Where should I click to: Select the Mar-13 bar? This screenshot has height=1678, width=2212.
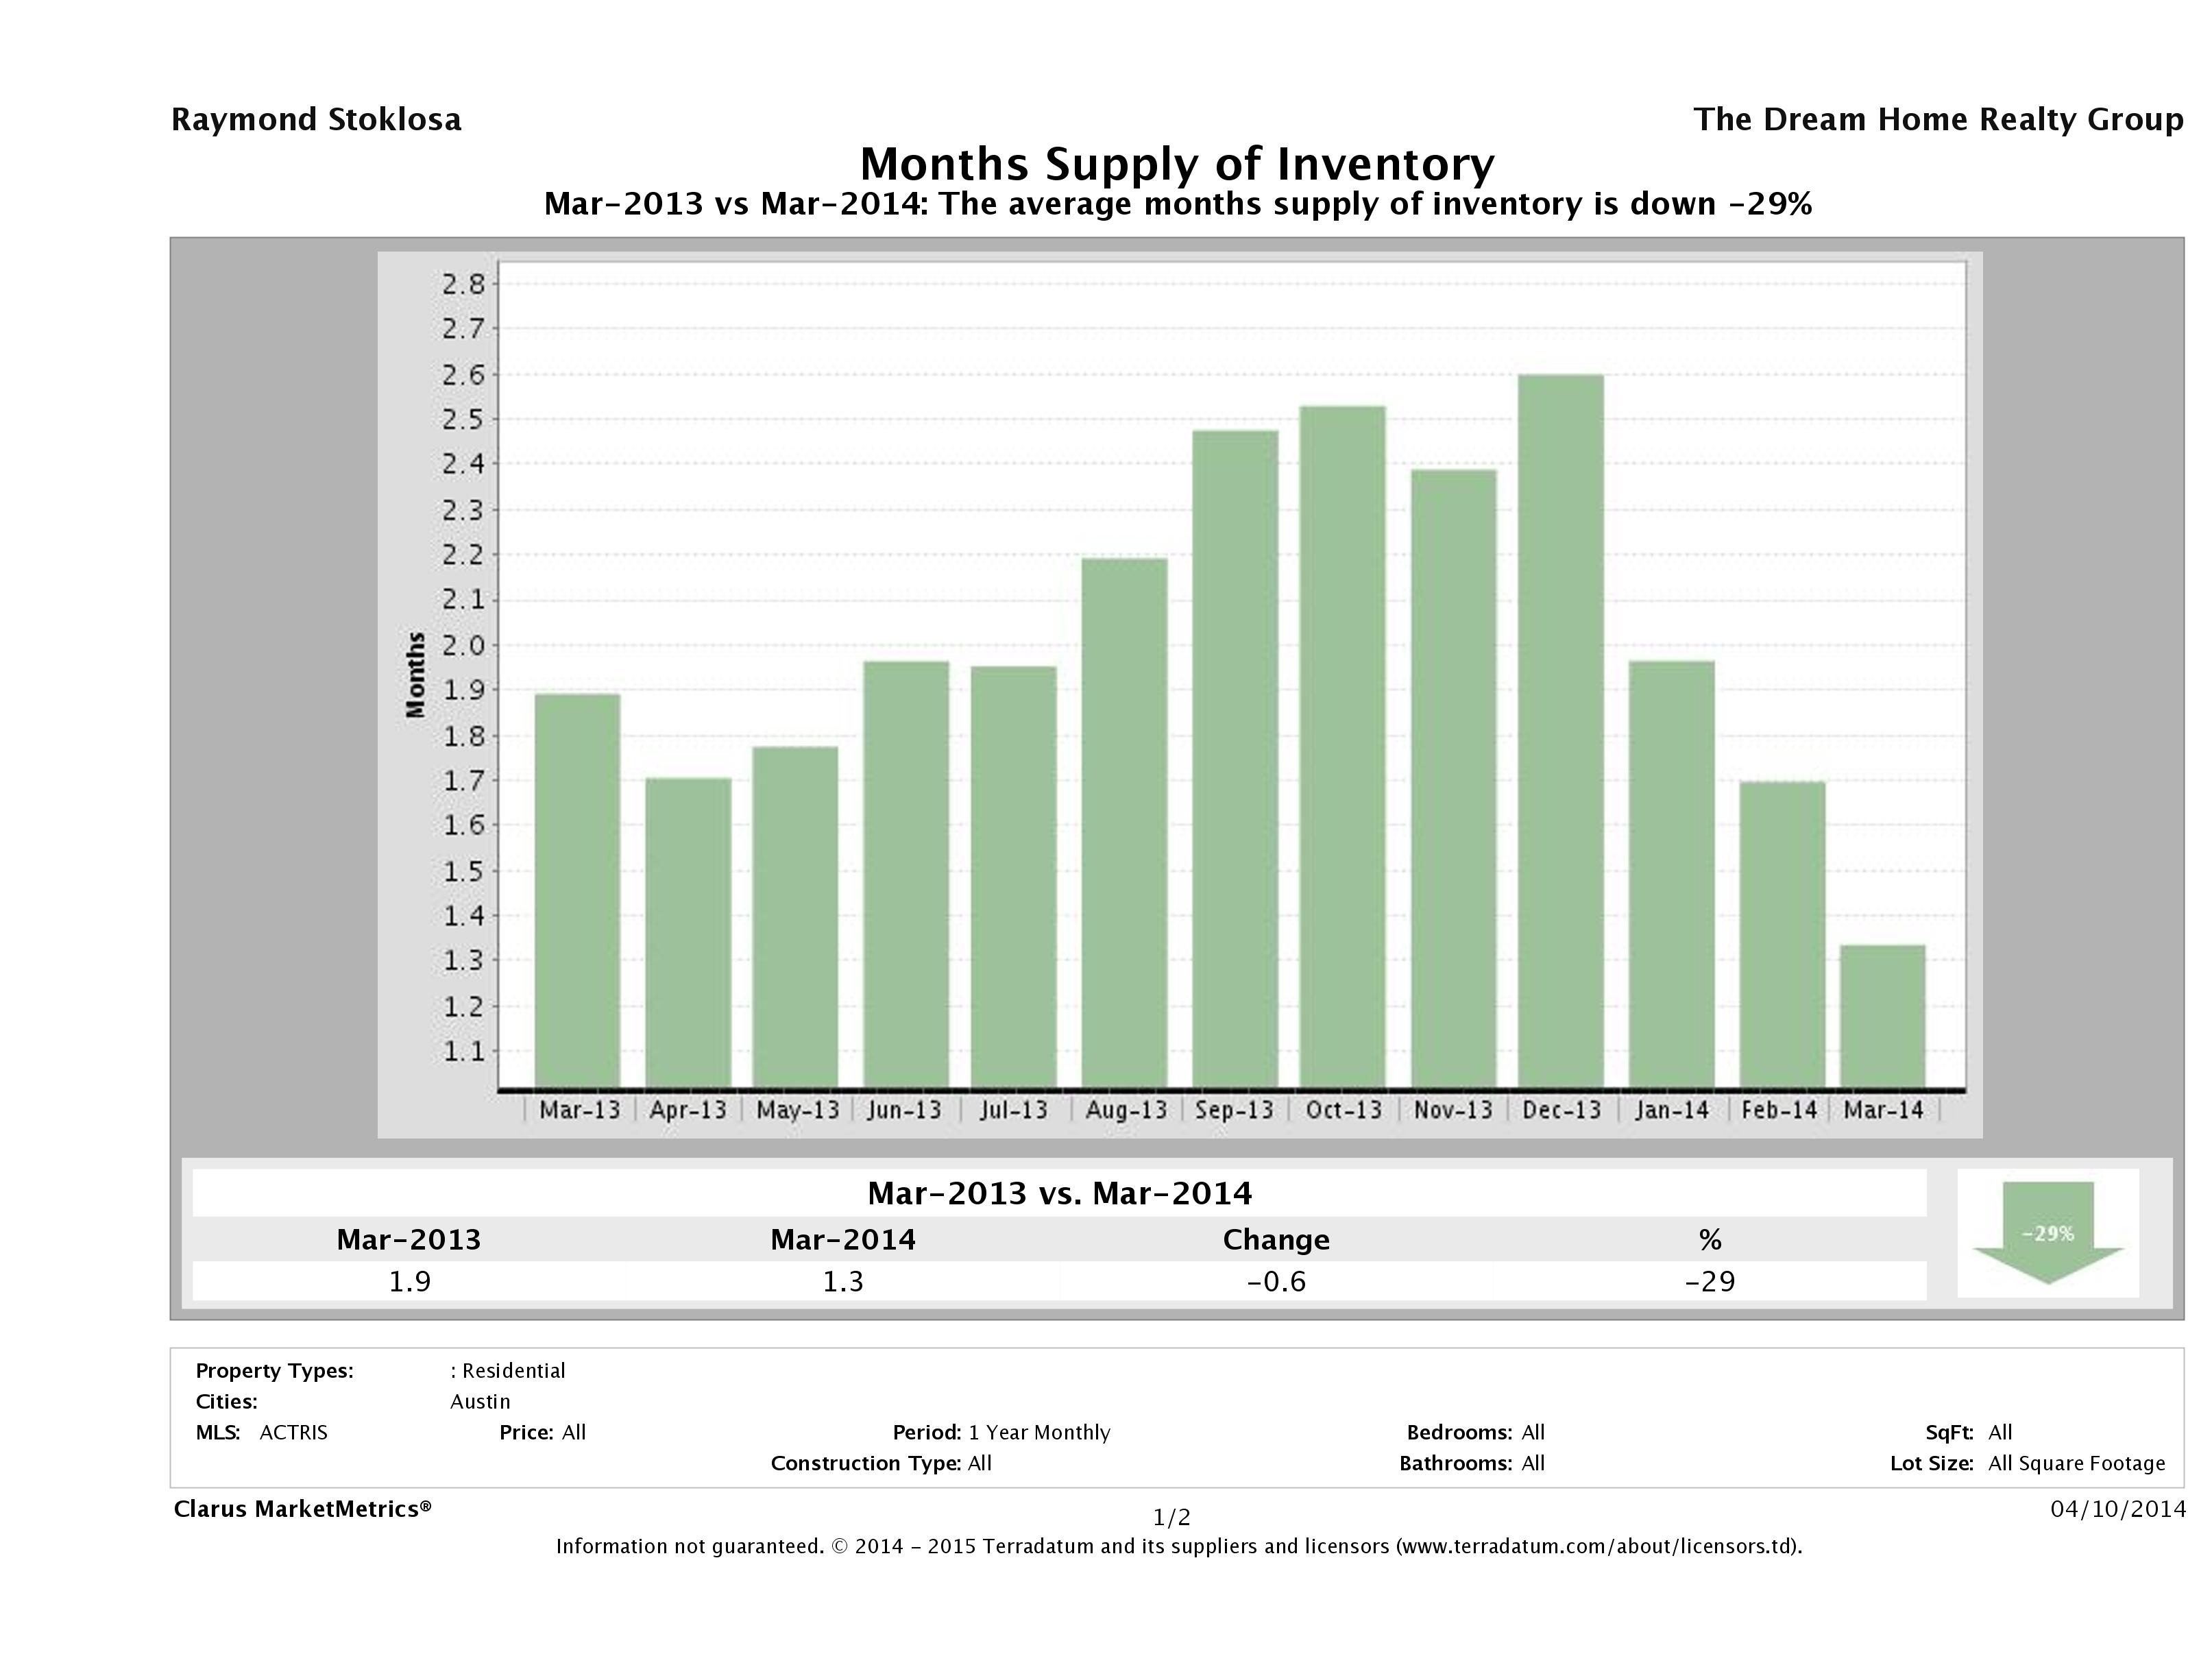click(x=577, y=890)
